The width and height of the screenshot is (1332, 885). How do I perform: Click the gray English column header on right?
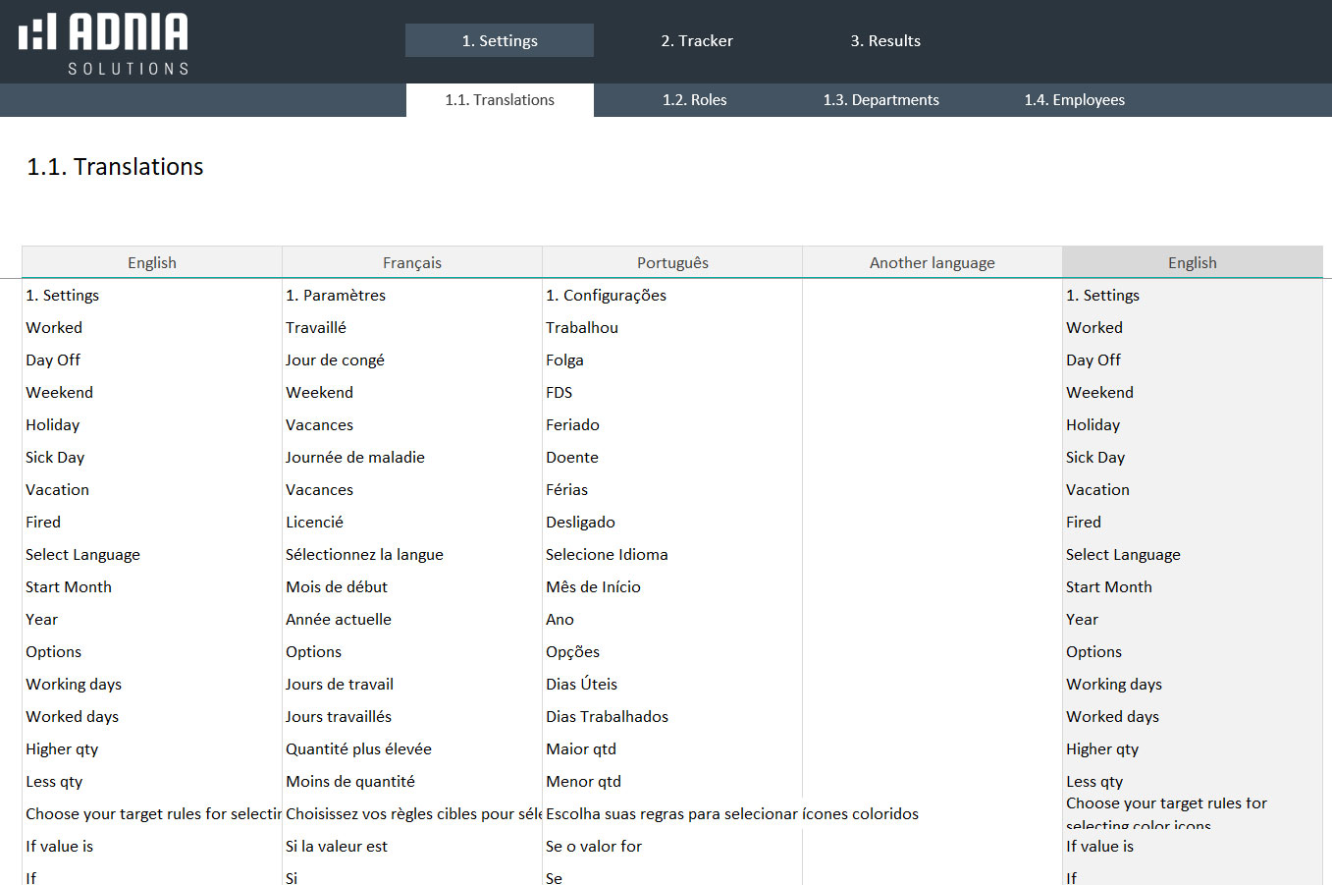1192,262
